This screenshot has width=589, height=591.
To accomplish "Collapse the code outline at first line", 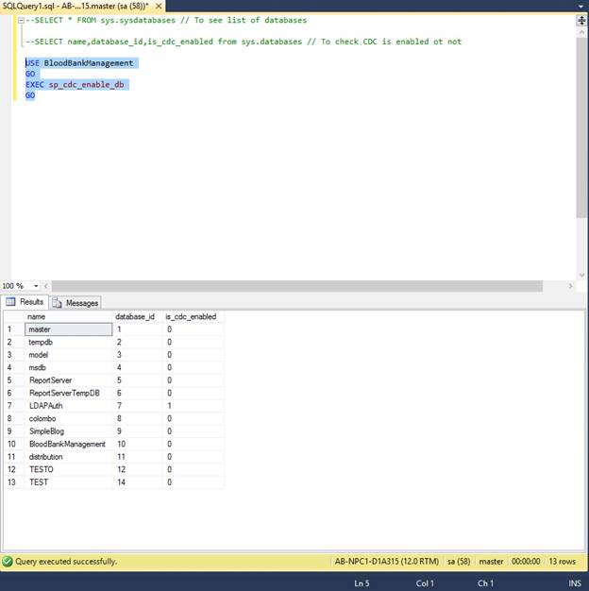I will [x=20, y=20].
